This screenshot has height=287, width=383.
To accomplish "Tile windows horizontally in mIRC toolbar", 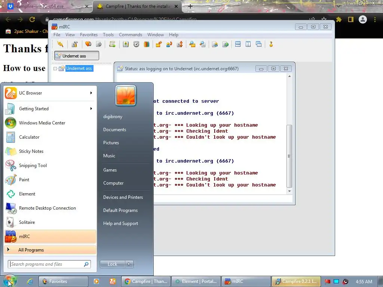I will click(238, 44).
